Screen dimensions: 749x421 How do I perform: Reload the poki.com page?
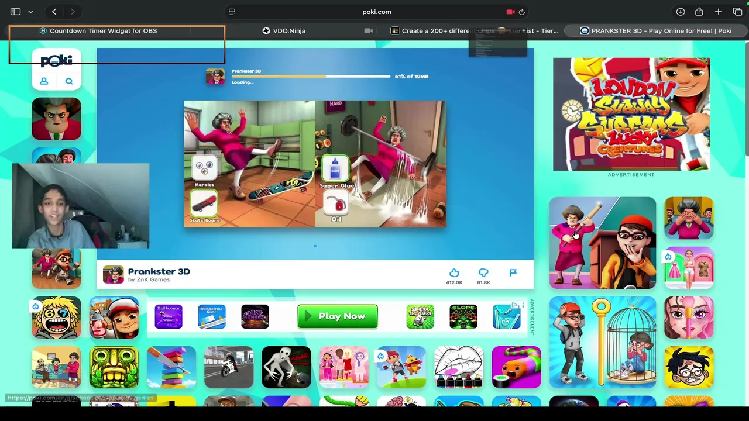pos(521,12)
